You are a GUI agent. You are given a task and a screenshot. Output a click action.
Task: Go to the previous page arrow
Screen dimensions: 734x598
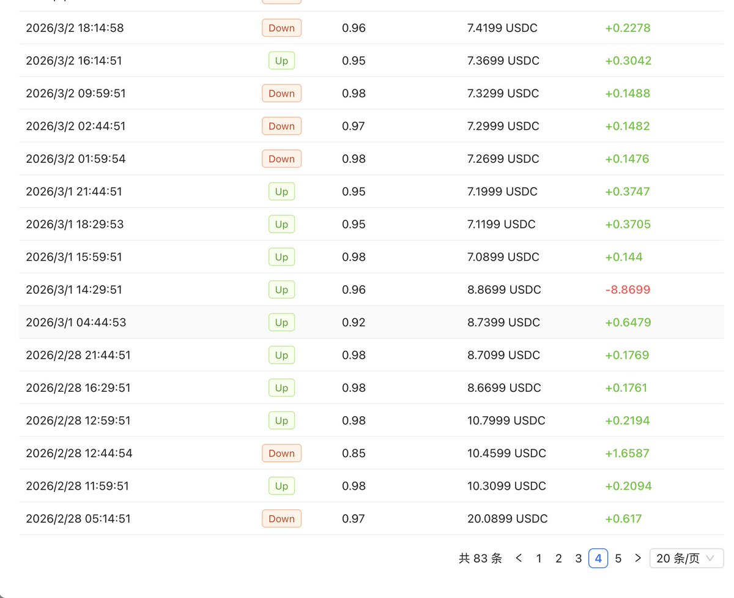(519, 558)
